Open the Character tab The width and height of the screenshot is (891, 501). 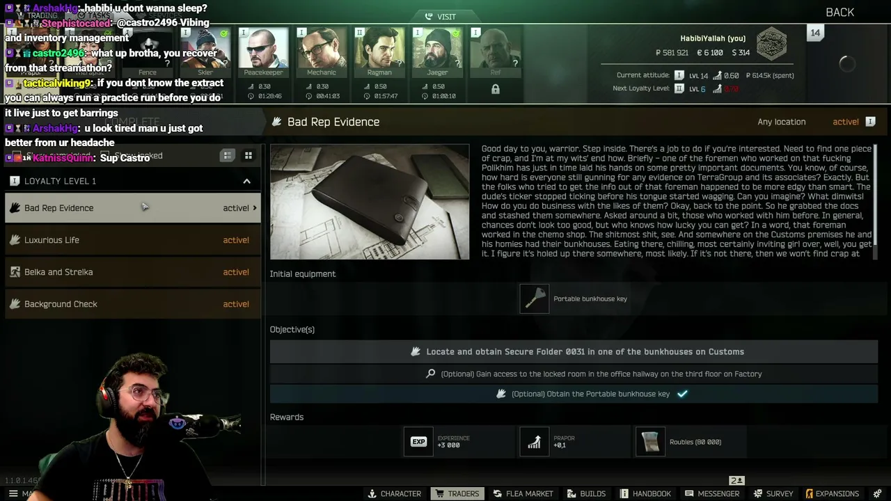pyautogui.click(x=395, y=494)
